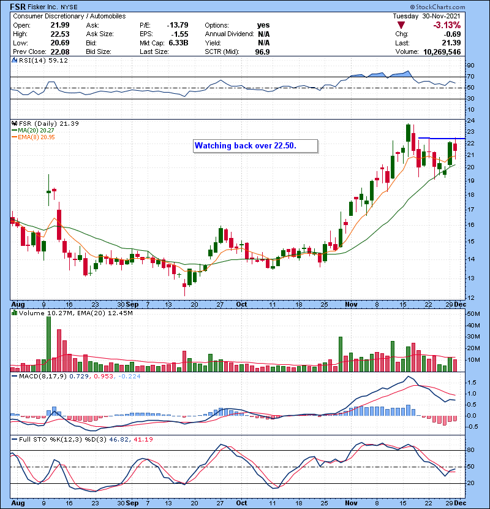Click the red down-triangle change indicator
Screen dimensions: 490x509
click(401, 25)
